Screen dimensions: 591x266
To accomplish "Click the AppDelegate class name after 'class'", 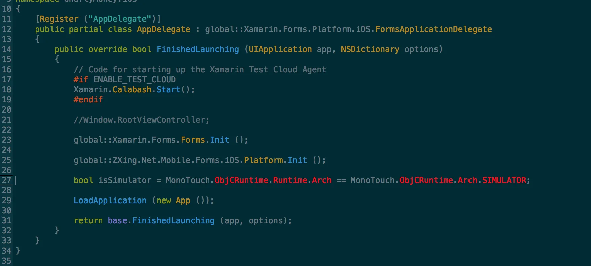I will [164, 29].
